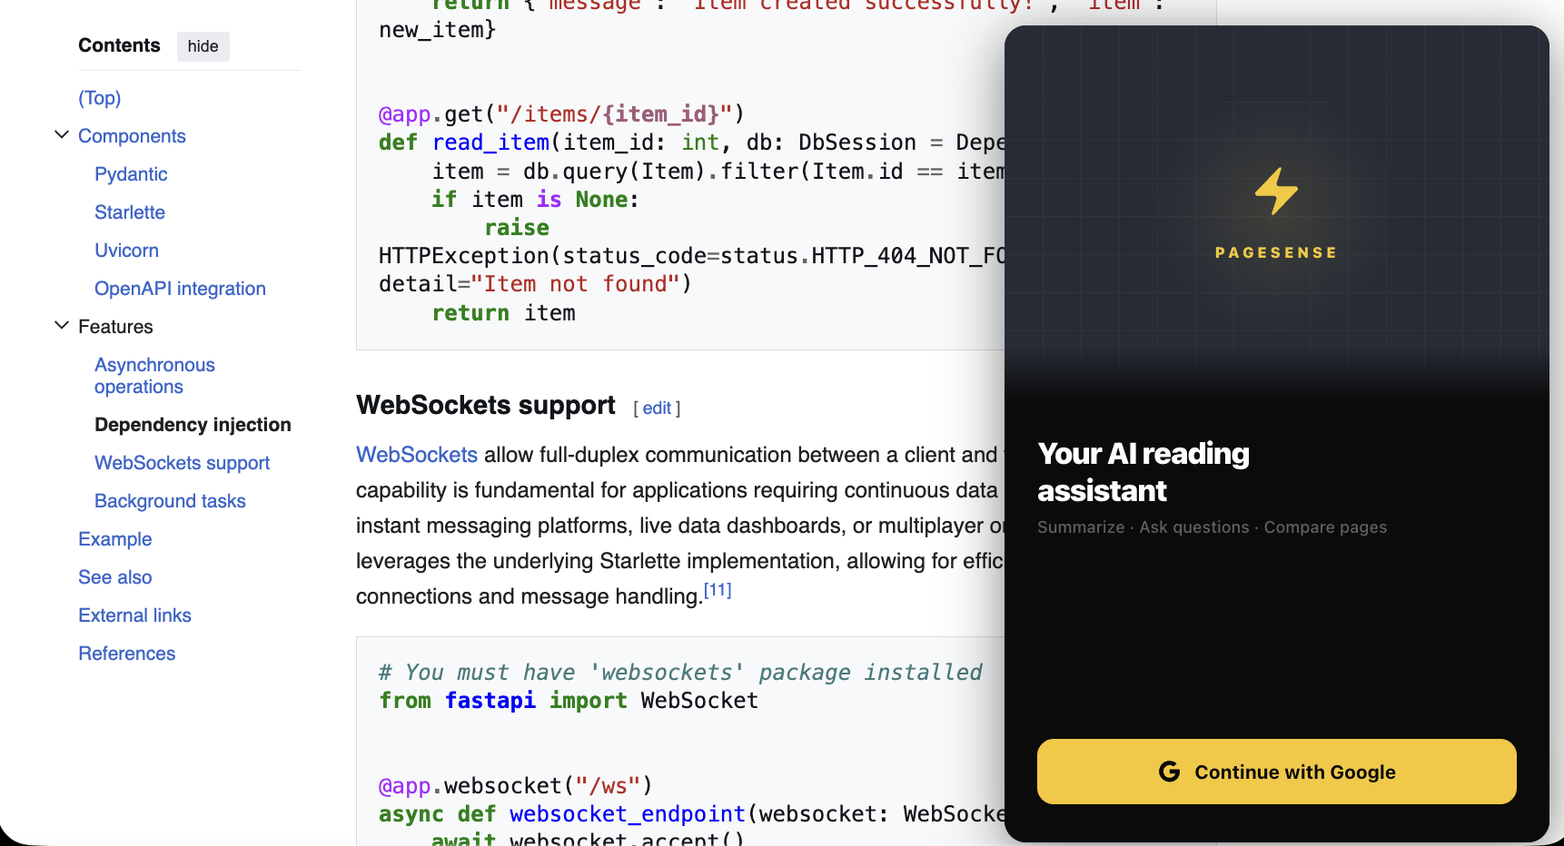Hide the Contents sidebar
The width and height of the screenshot is (1564, 846).
point(203,46)
